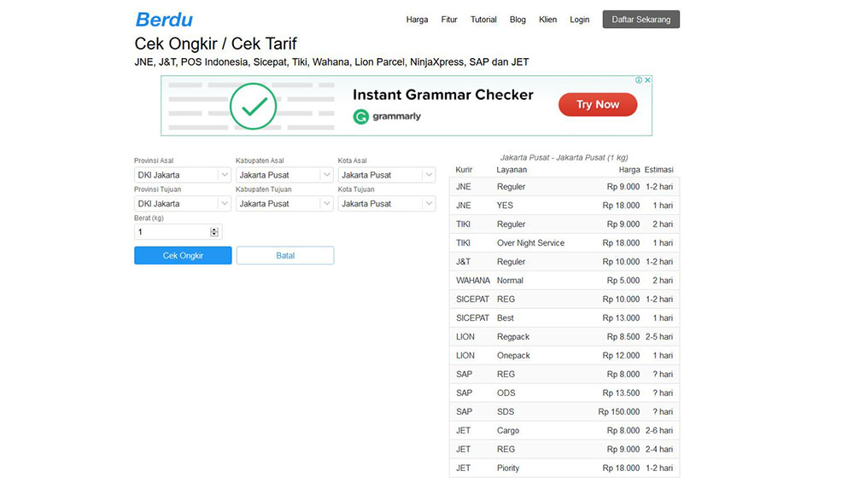Expand the Kabupaten Asal dropdown
854x483 pixels.
coord(284,175)
